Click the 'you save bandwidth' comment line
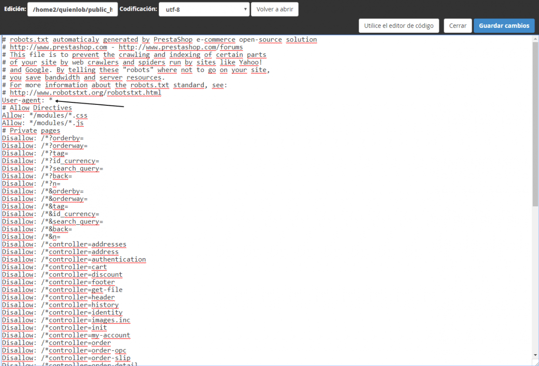 (x=83, y=78)
